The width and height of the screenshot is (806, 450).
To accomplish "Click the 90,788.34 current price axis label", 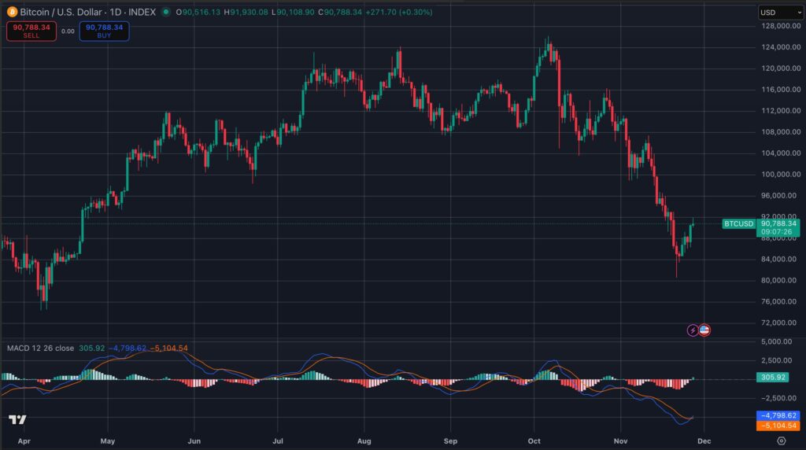I will coord(778,223).
